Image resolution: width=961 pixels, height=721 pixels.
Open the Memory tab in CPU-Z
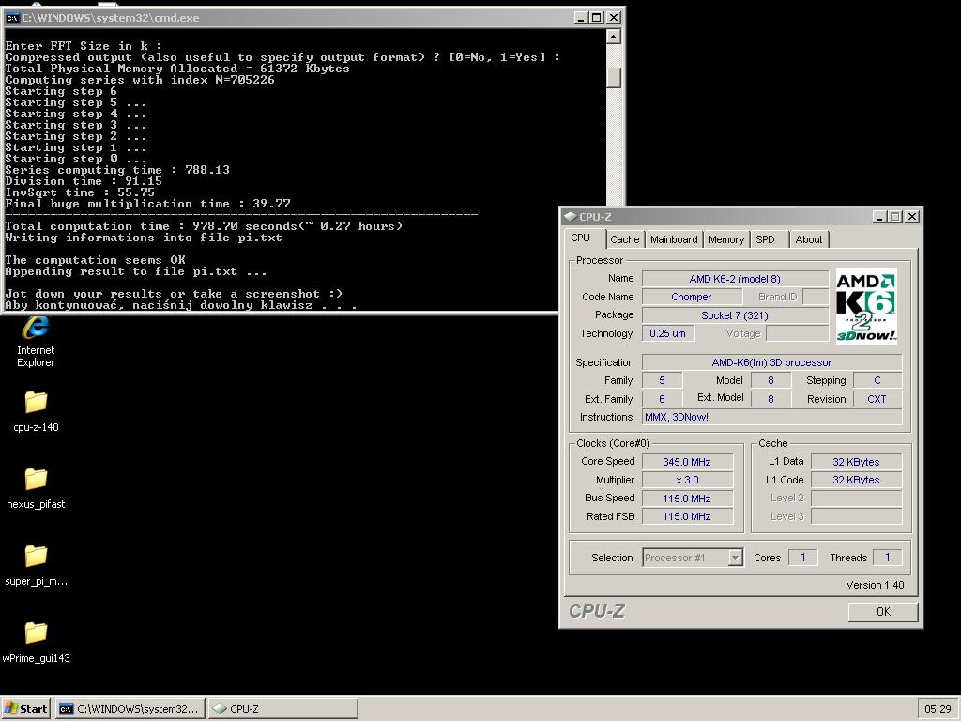pos(725,239)
